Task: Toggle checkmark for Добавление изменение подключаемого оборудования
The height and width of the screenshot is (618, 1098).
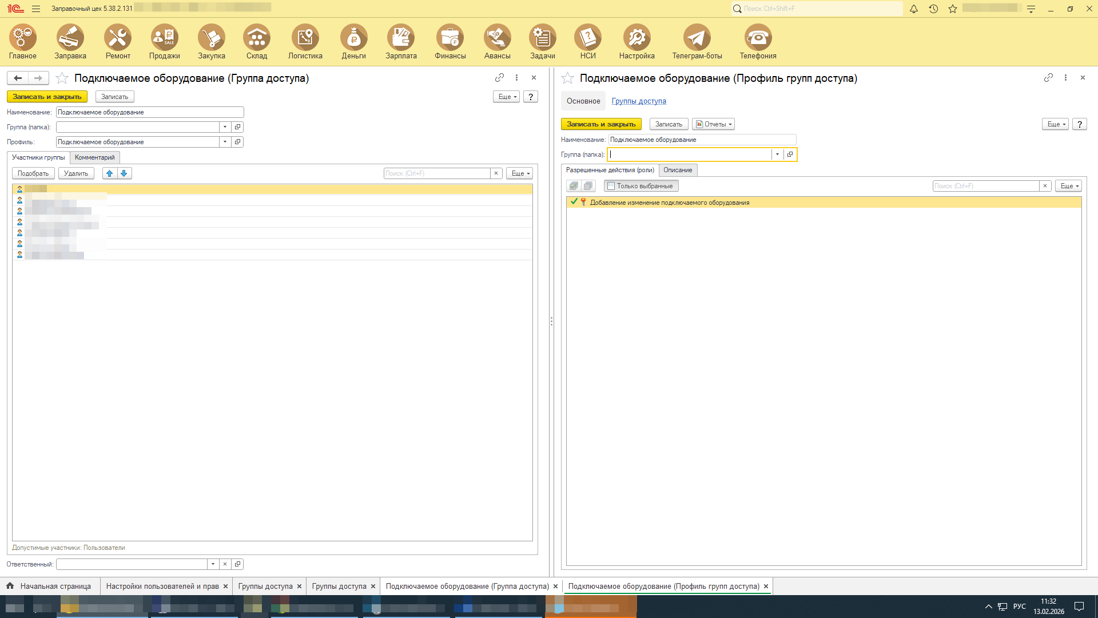Action: (574, 202)
